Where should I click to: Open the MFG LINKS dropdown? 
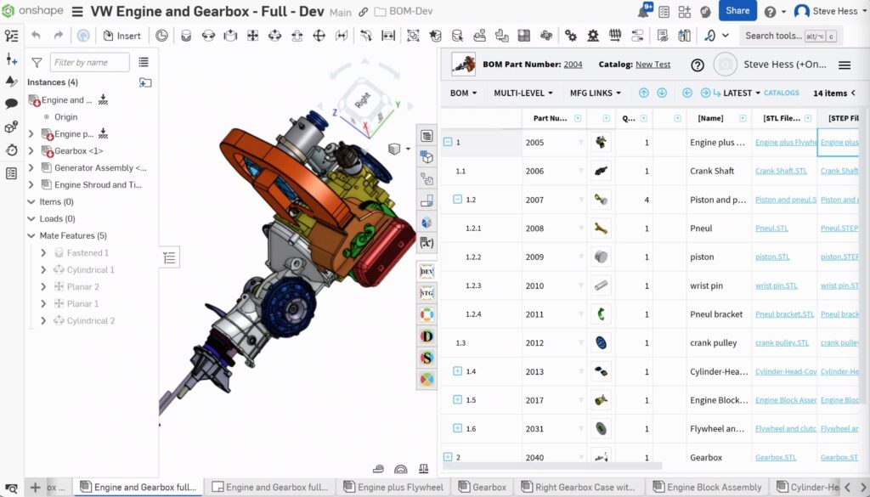596,93
